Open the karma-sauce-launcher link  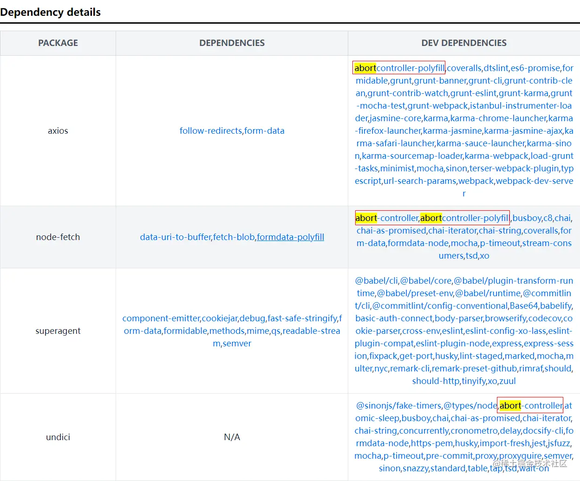point(481,143)
